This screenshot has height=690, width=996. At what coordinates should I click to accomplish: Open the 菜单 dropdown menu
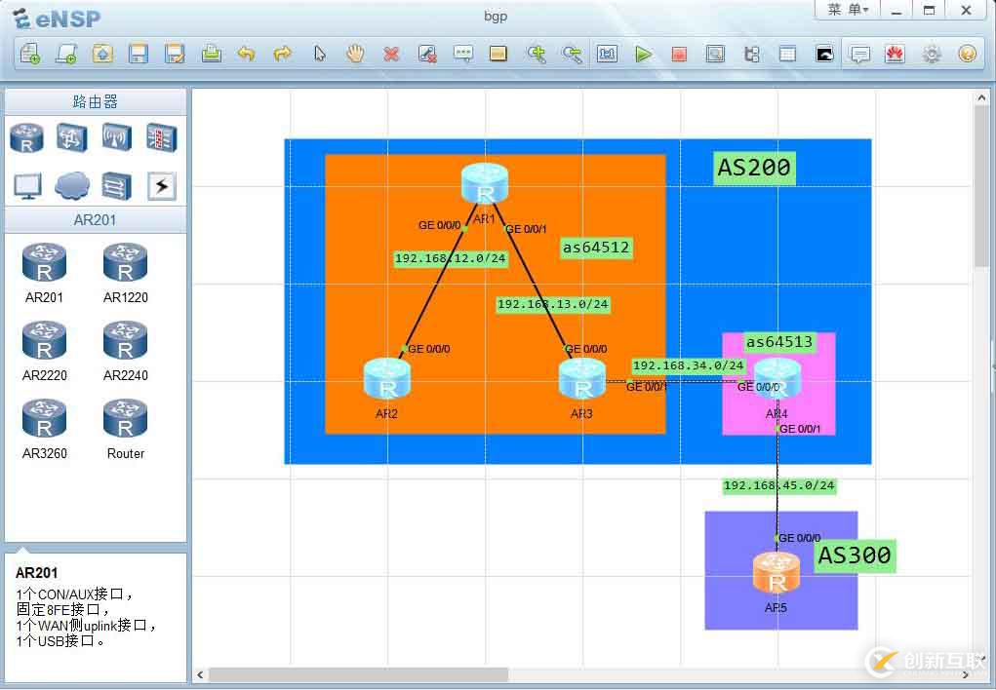(x=848, y=10)
